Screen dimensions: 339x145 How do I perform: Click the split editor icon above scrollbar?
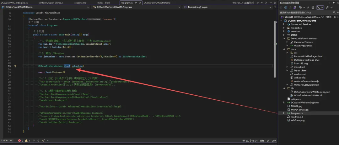click(x=275, y=7)
